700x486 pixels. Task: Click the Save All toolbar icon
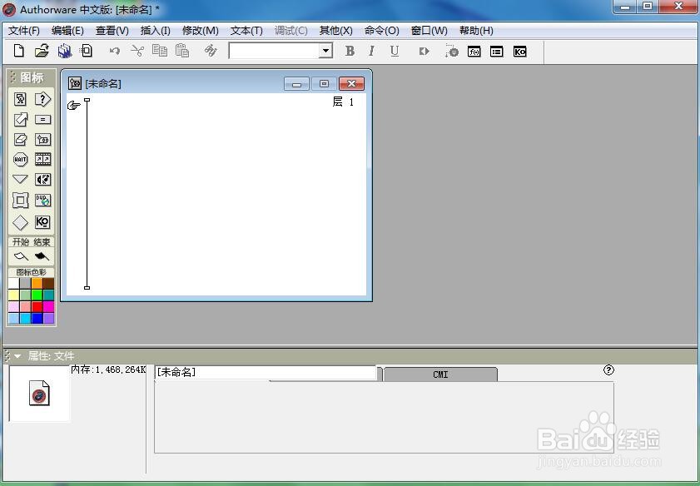tap(65, 51)
